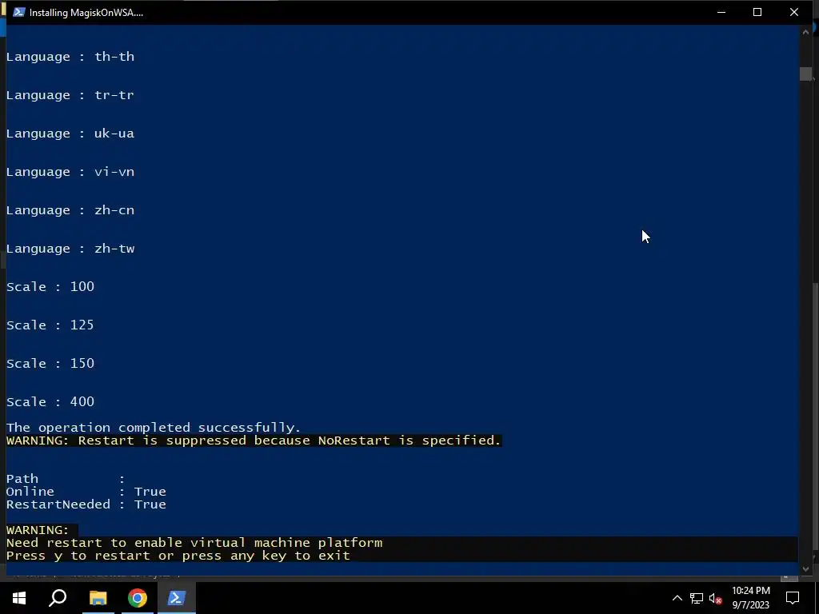819x614 pixels.
Task: Click the 'Restart is suppressed' warning line
Action: 254,441
